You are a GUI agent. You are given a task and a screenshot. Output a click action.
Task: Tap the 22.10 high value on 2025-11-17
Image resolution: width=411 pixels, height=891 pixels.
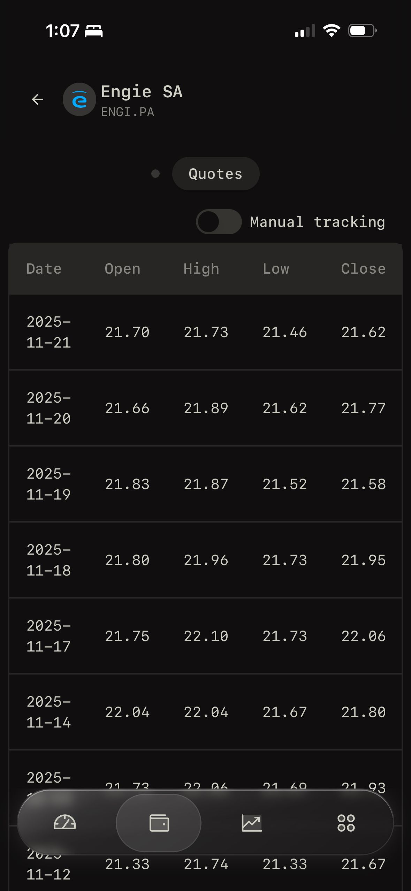click(206, 636)
